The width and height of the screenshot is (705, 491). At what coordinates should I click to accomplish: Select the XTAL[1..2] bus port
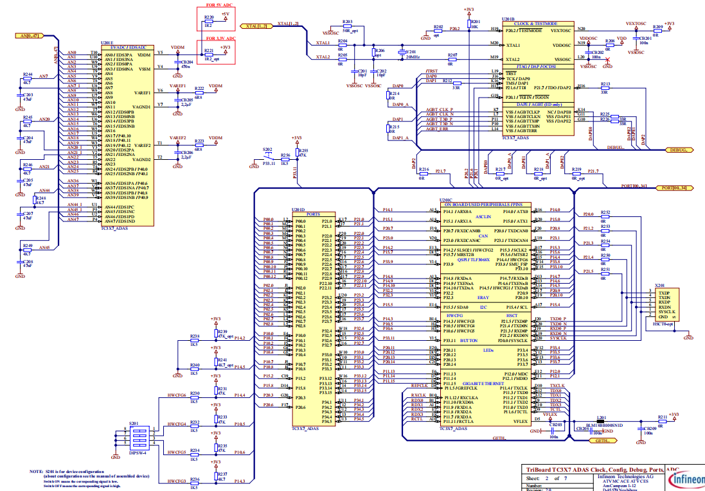tap(256, 26)
